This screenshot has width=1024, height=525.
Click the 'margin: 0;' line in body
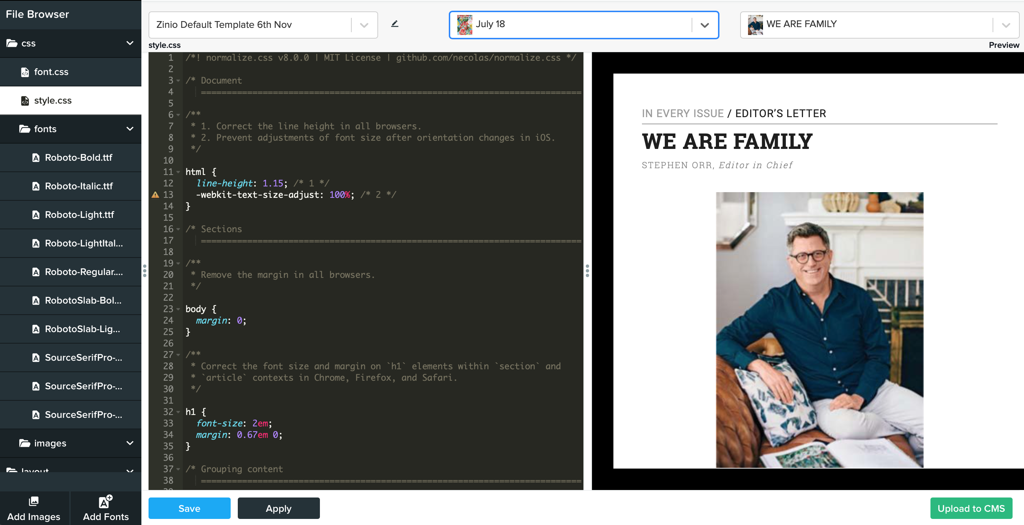tap(221, 321)
